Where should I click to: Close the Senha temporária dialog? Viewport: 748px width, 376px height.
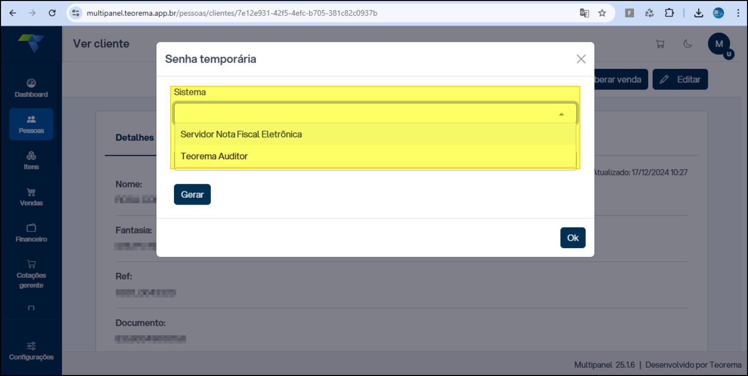(x=581, y=59)
